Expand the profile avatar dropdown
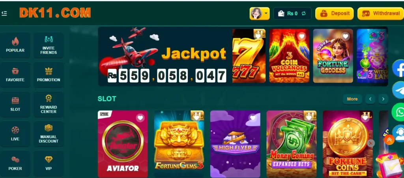The image size is (404, 178). [260, 13]
